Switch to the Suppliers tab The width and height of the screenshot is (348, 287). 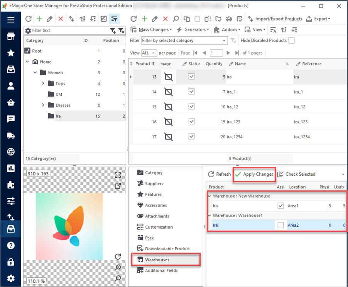[x=150, y=183]
